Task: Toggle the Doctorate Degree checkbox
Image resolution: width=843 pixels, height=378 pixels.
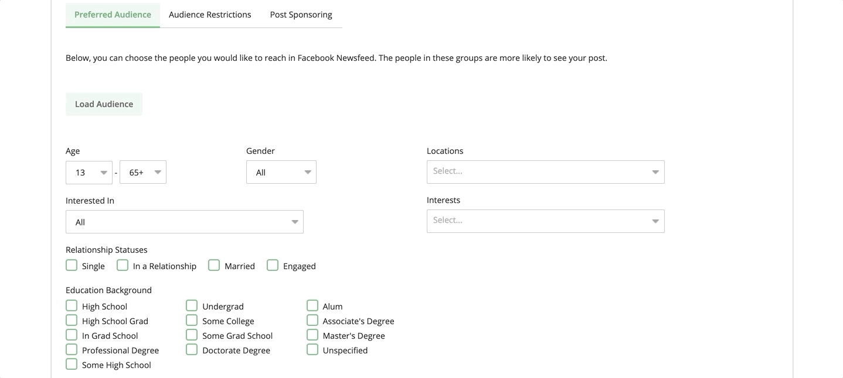Action: tap(191, 349)
